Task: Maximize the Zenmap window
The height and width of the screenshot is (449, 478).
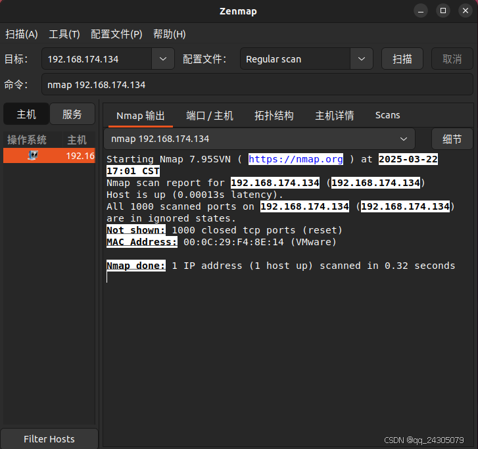Action: click(x=443, y=11)
